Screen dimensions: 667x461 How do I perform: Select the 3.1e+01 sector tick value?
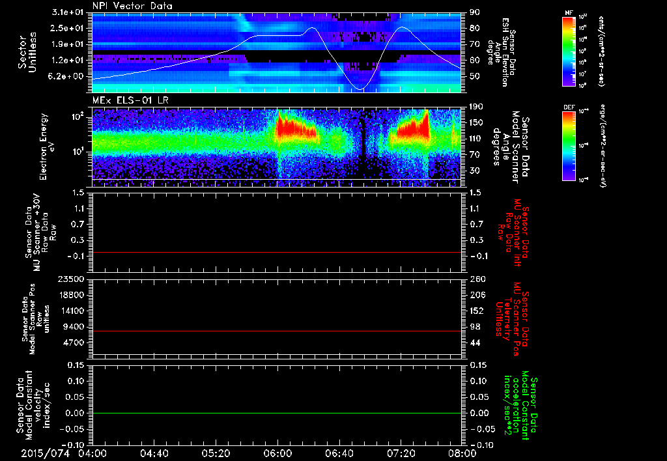coord(68,12)
